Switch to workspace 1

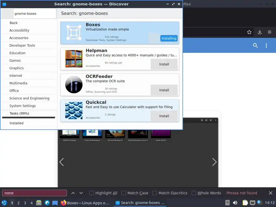click(12, 203)
